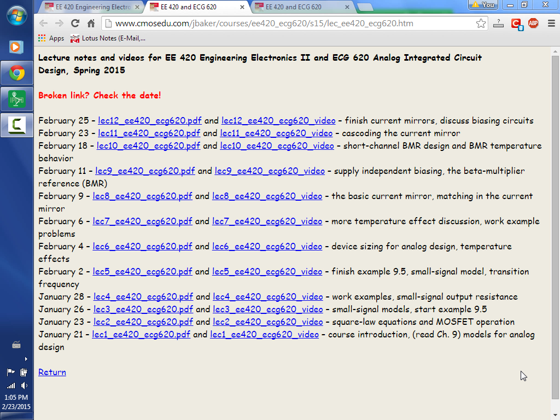The width and height of the screenshot is (560, 420).
Task: Open lec8_ee420_ecg620.pdf link
Action: [143, 196]
